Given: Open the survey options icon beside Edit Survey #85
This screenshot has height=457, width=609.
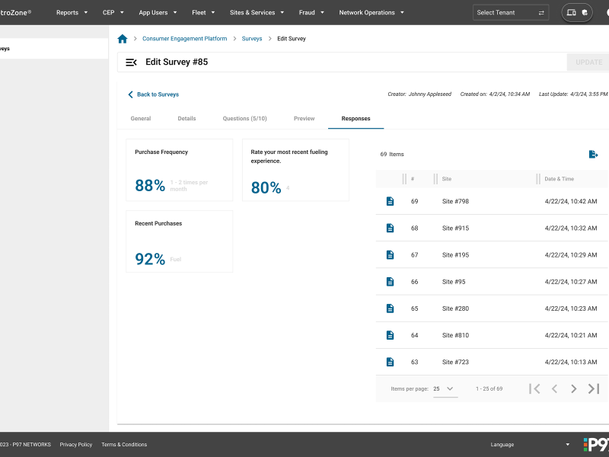Looking at the screenshot, I should click(x=130, y=62).
